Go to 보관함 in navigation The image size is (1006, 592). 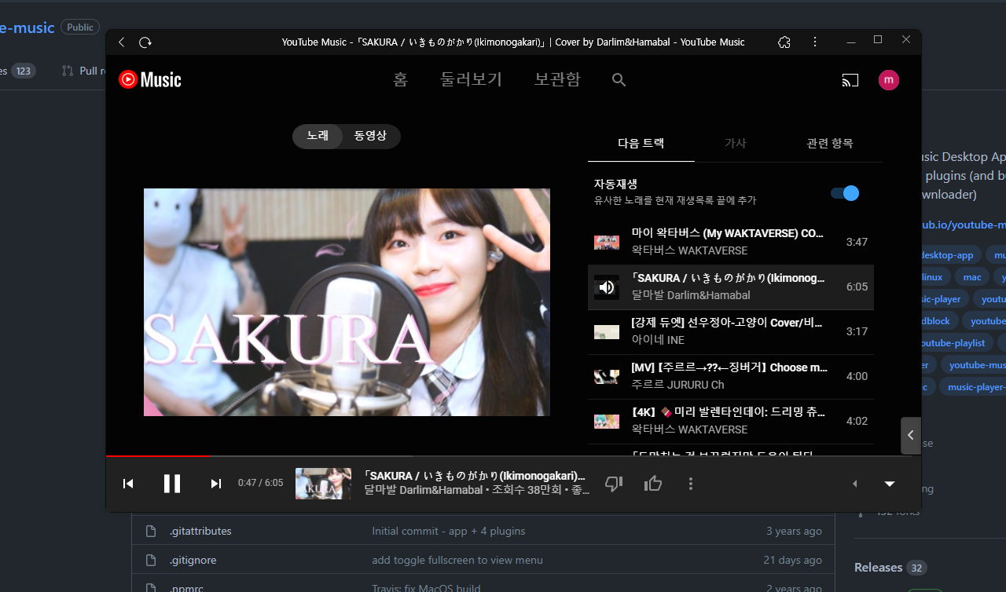557,79
